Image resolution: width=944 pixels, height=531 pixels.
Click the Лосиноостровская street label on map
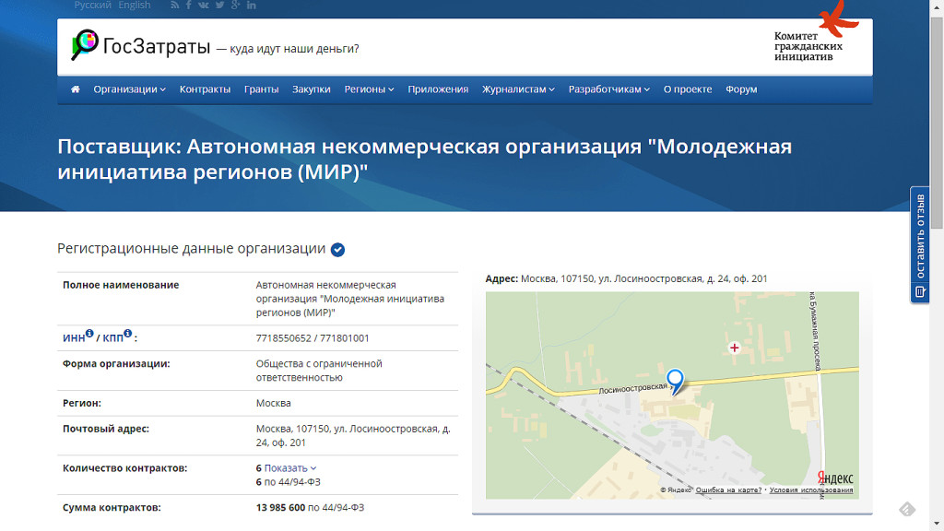click(632, 389)
